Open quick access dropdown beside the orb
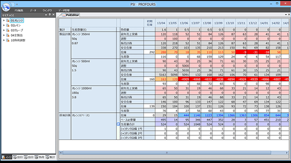291x163 pixels. point(17,4)
